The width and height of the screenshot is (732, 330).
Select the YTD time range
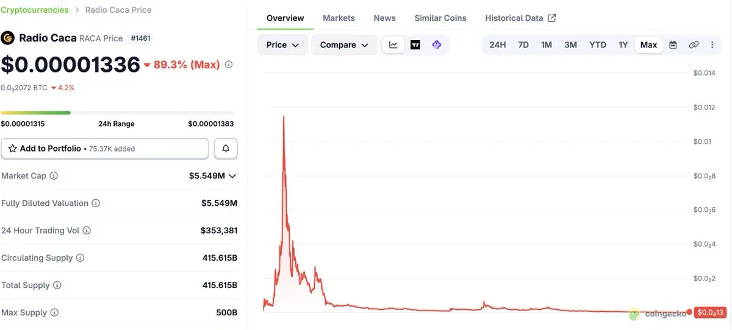coord(598,45)
